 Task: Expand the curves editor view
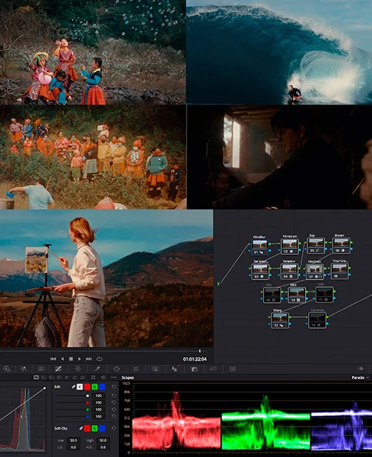pyautogui.click(x=93, y=377)
